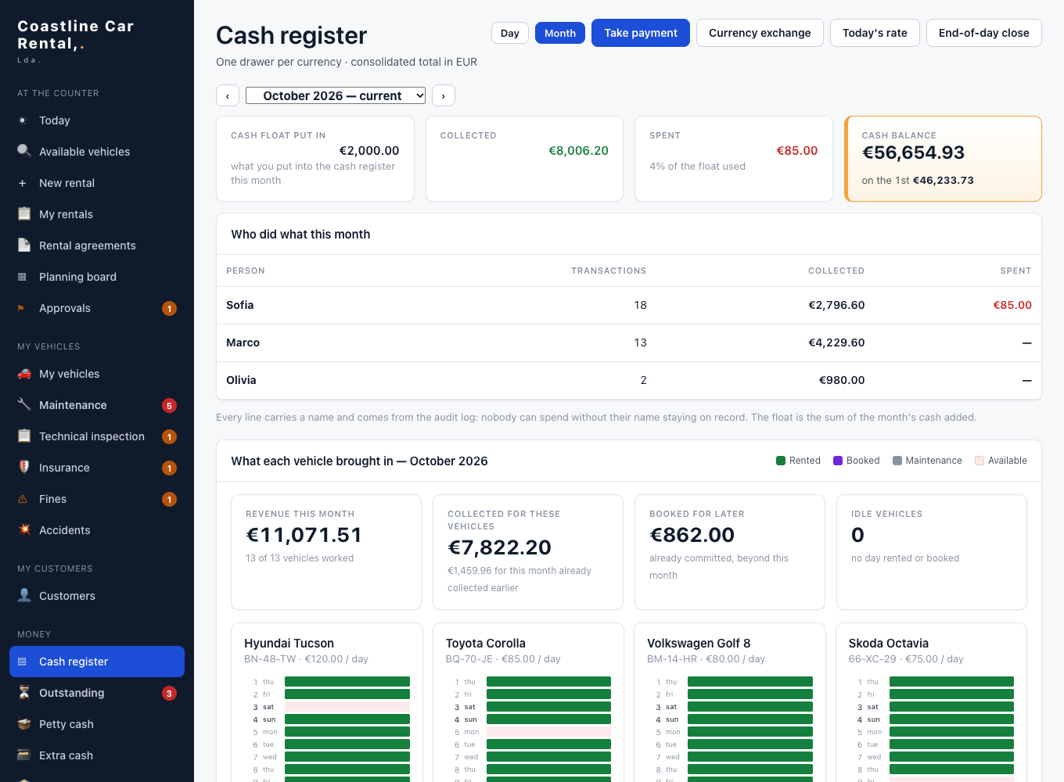Open the October 2026 period dropdown

coord(336,95)
